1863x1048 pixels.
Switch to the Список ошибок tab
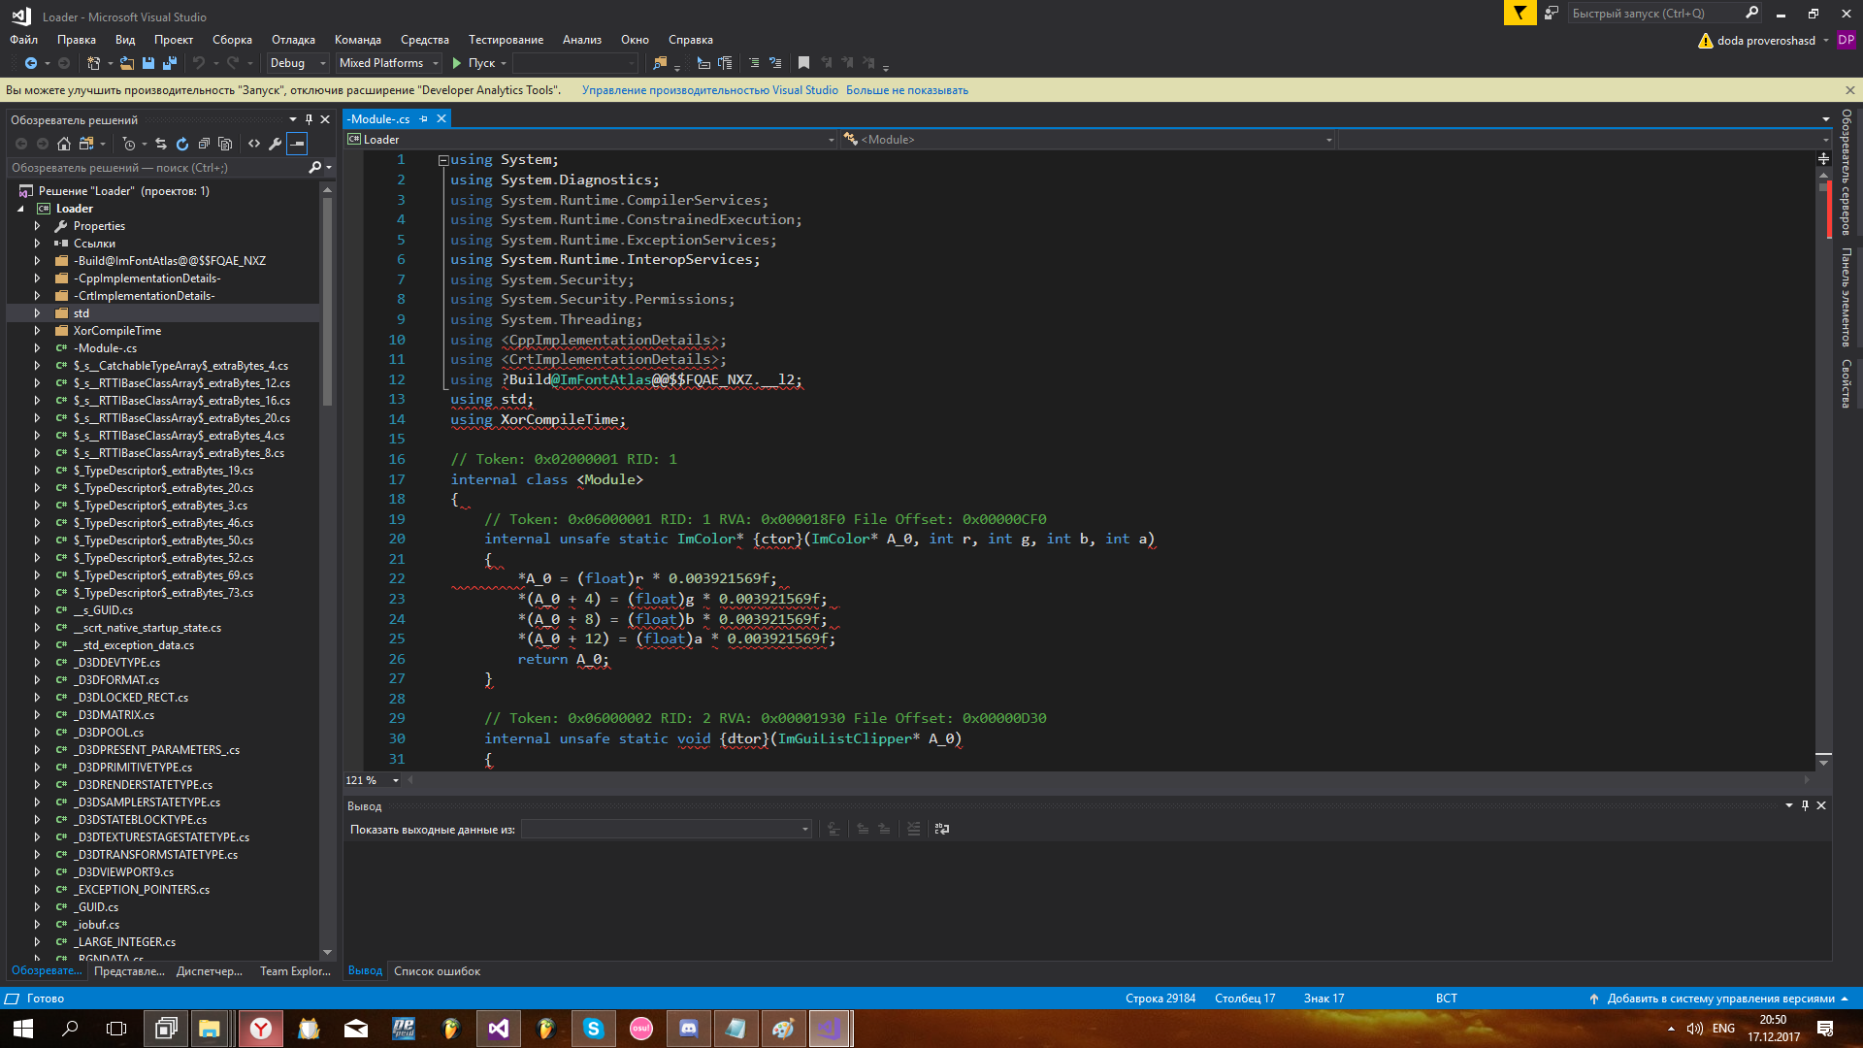pos(437,971)
